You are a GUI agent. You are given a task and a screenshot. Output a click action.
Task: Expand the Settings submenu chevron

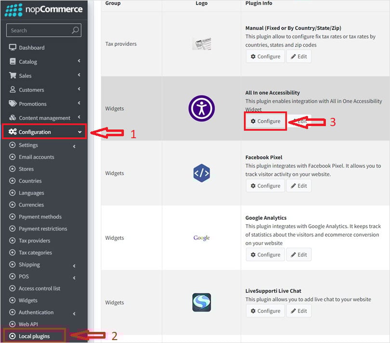click(74, 146)
